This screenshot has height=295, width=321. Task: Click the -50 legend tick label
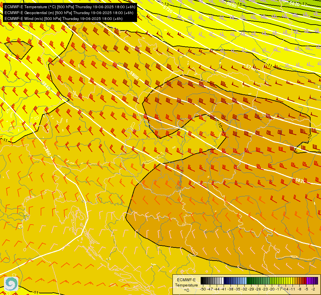tap(203, 289)
